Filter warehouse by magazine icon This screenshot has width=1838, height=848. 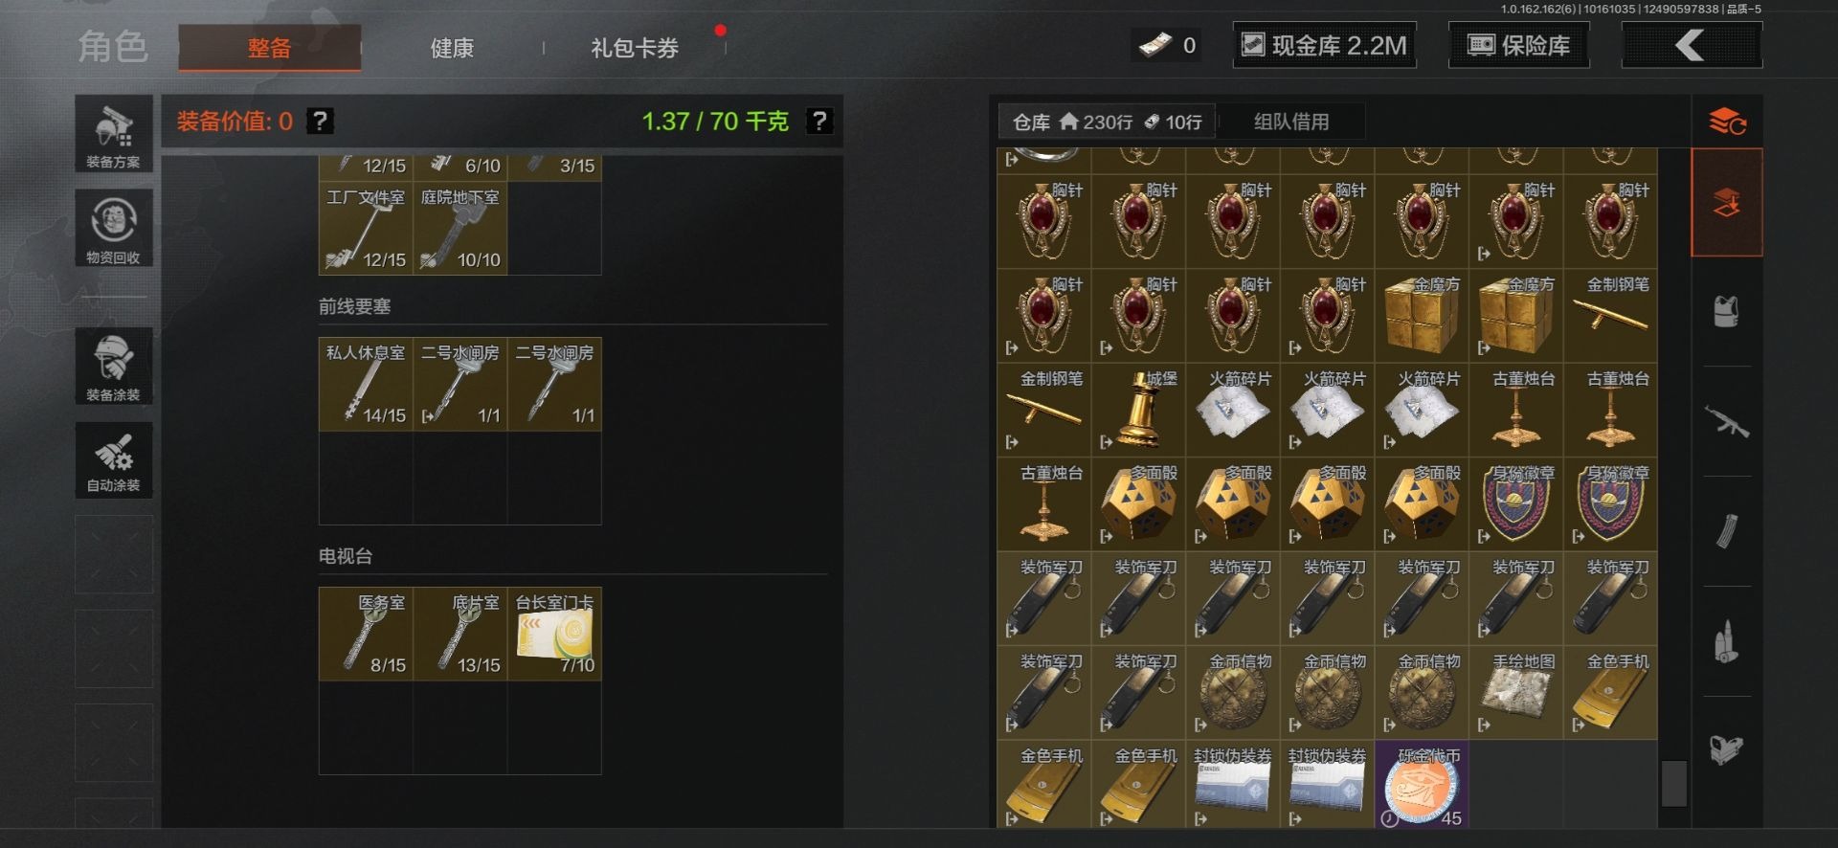click(1727, 531)
